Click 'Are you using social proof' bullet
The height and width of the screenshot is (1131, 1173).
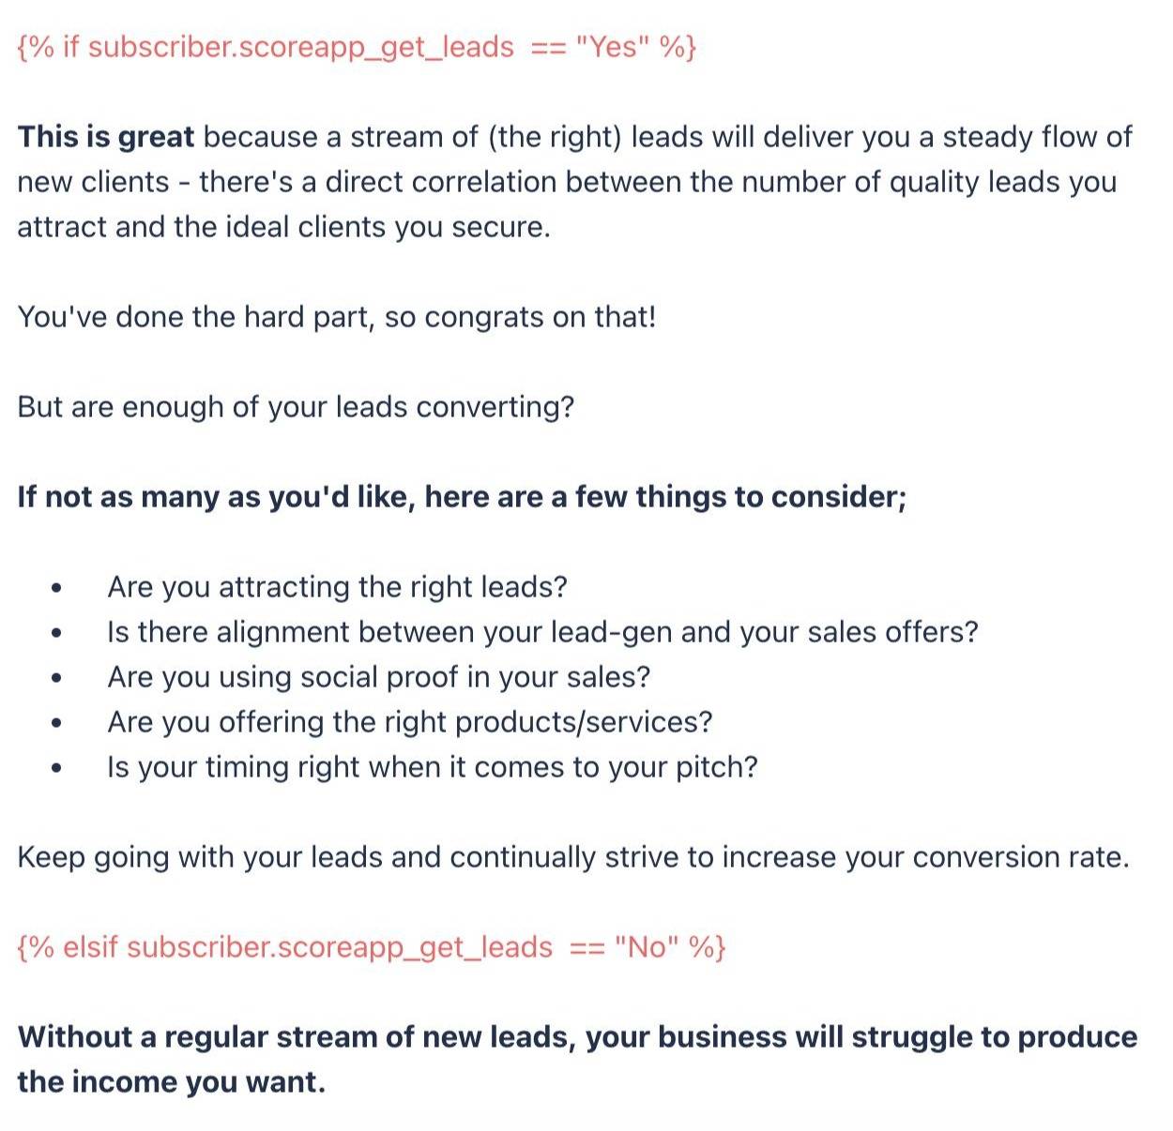[379, 677]
